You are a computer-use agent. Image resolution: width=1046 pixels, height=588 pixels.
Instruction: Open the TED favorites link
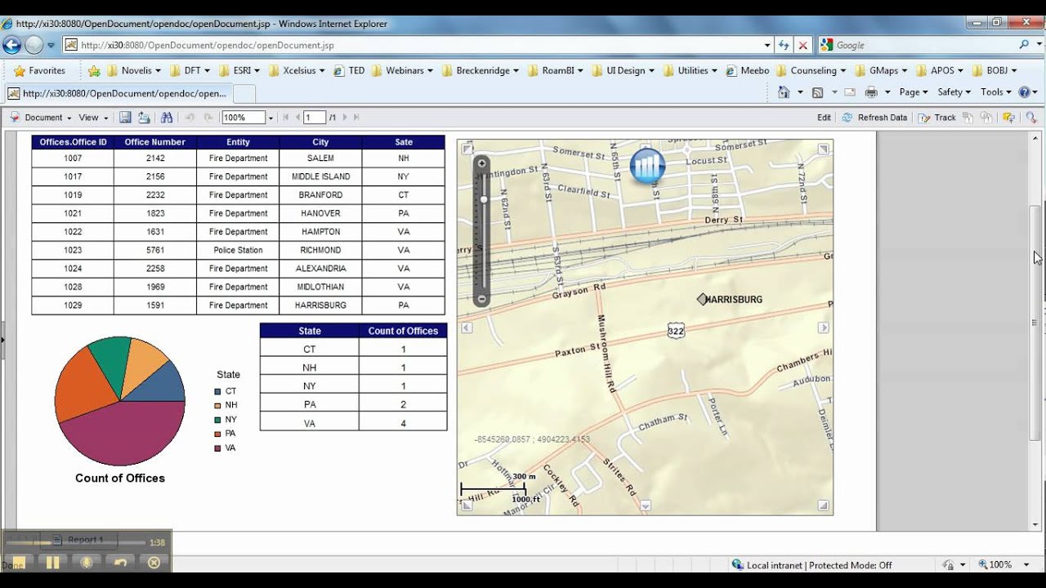349,70
